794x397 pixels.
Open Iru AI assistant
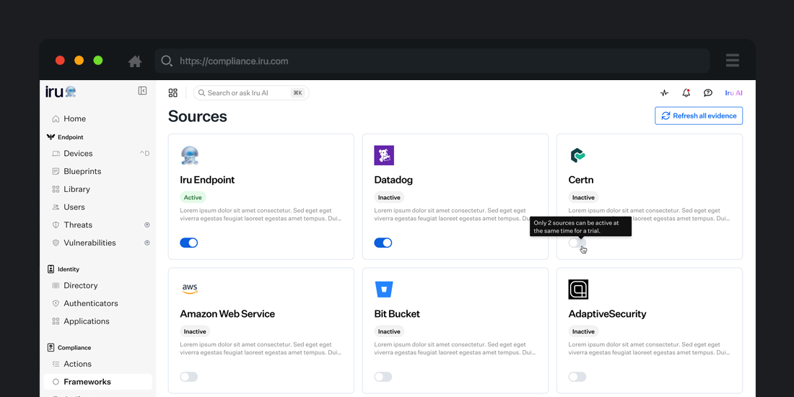tap(733, 92)
